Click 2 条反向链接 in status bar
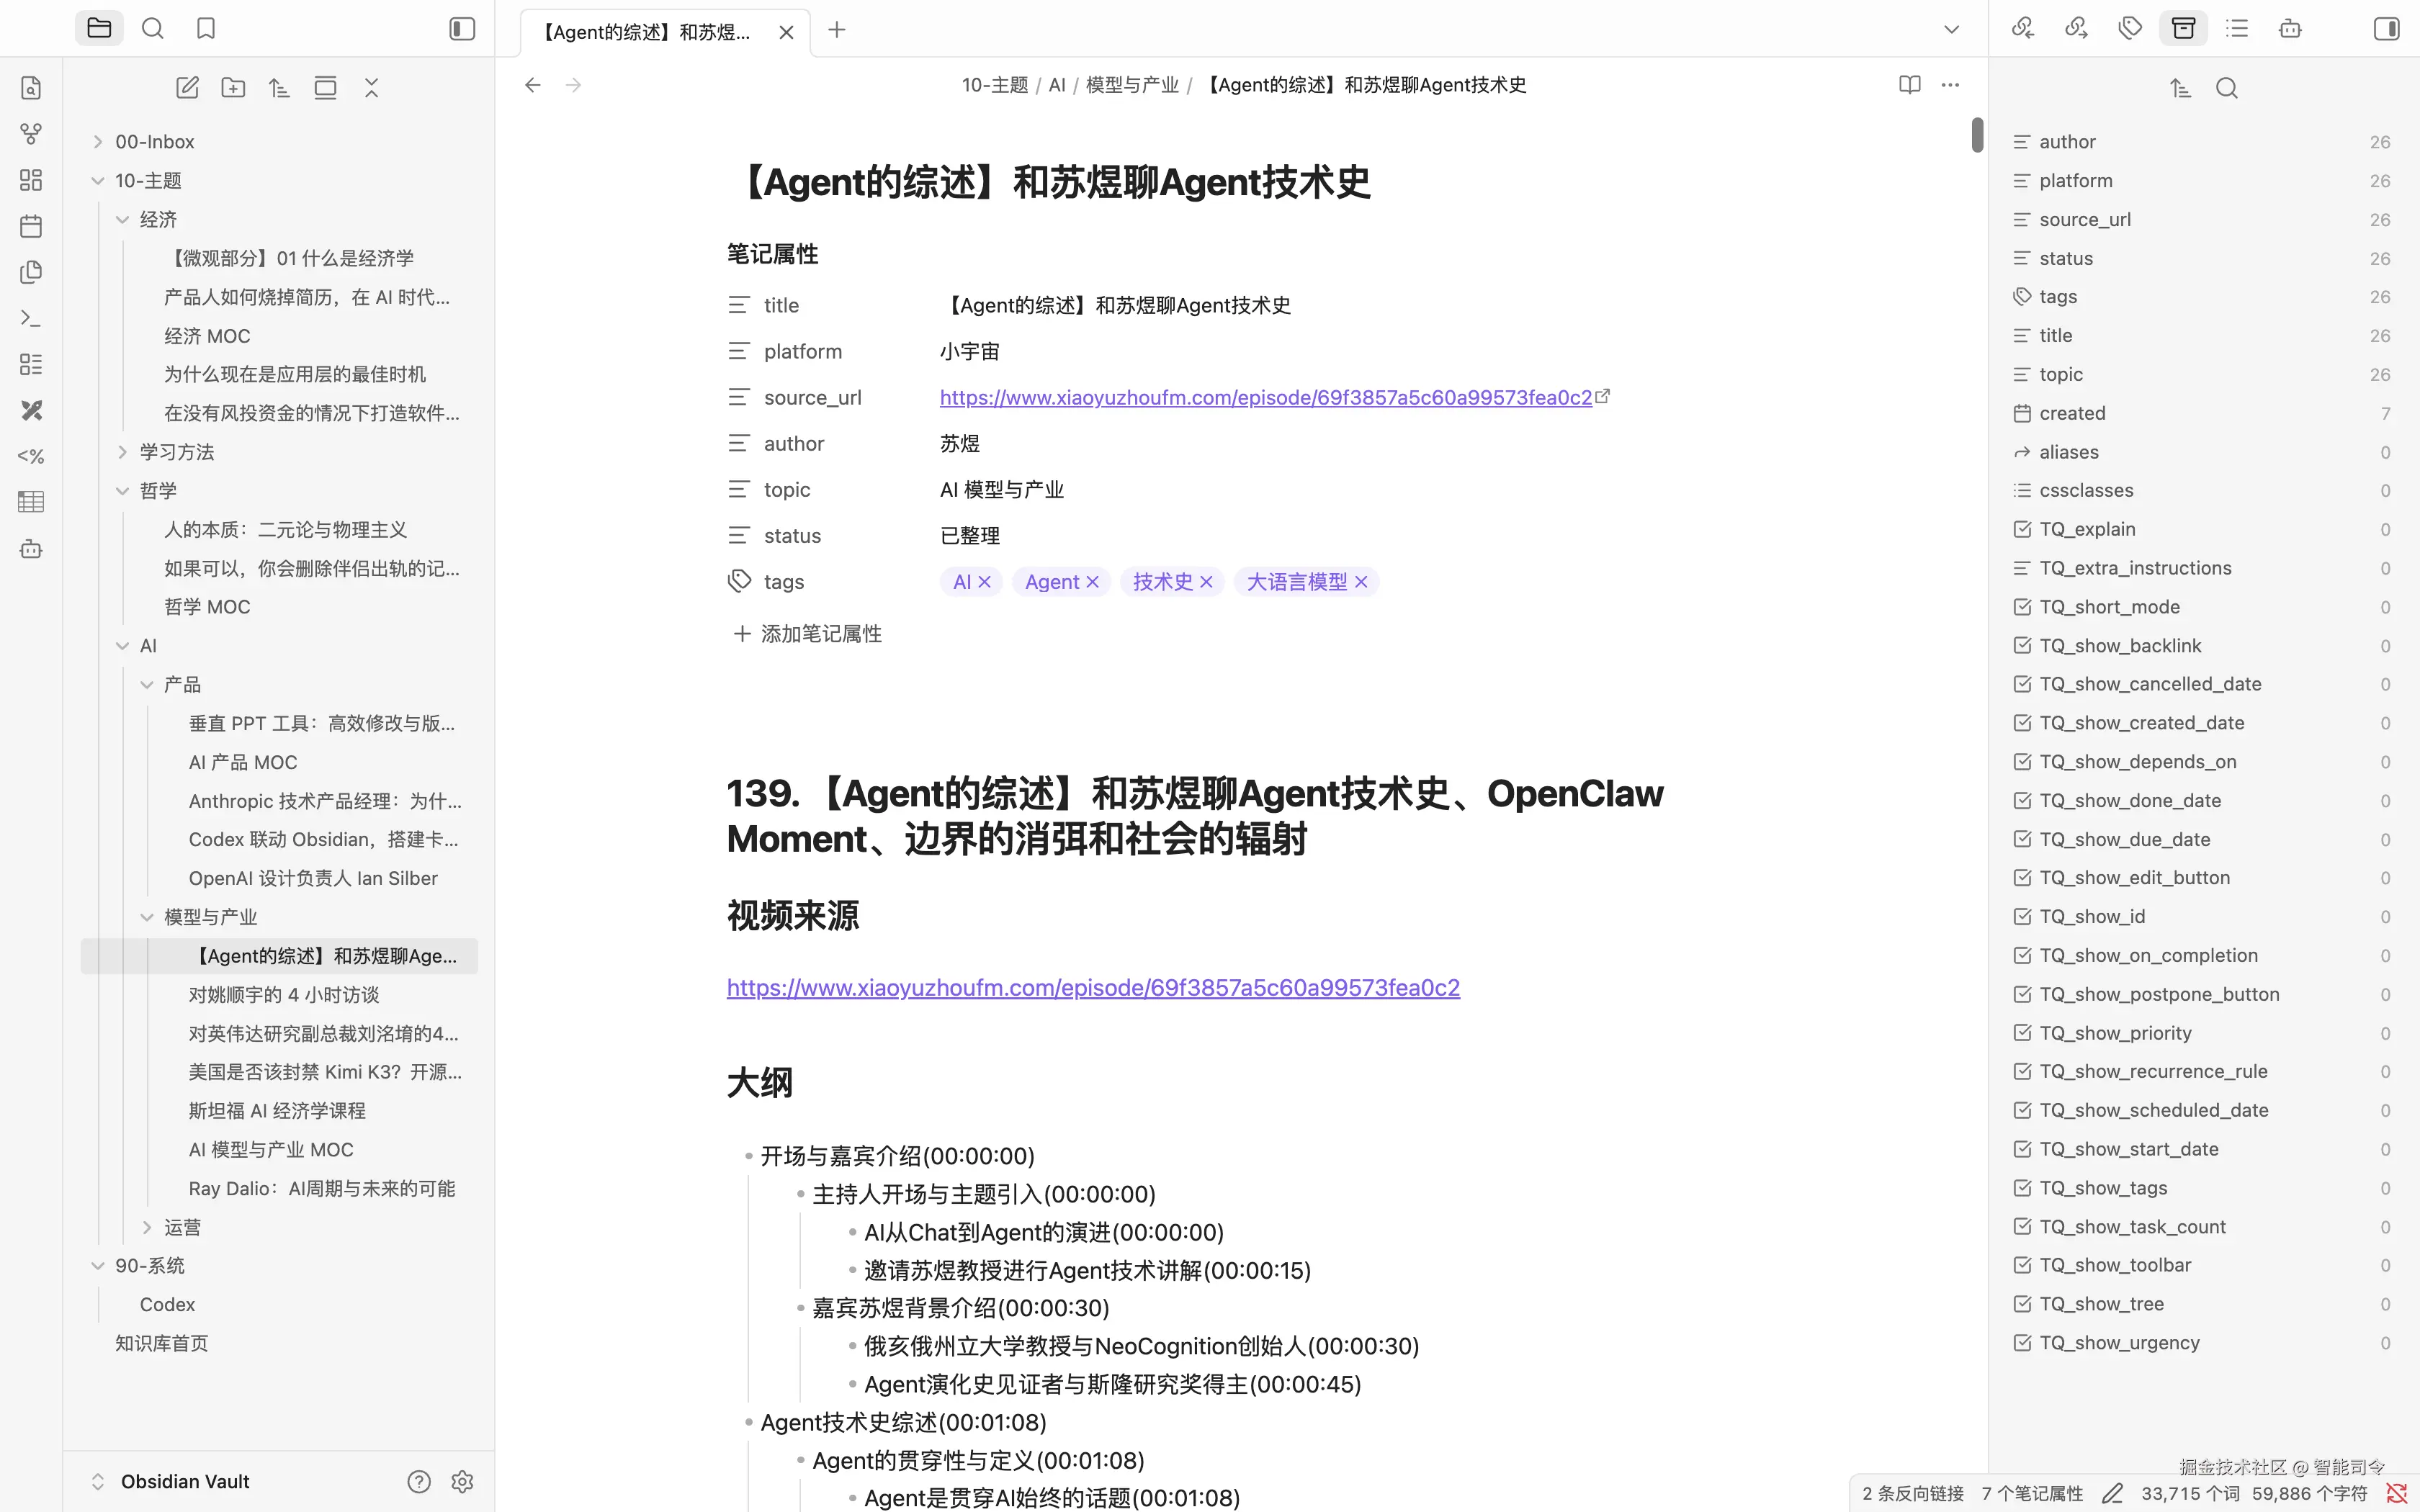The image size is (2420, 1512). pos(1913,1493)
